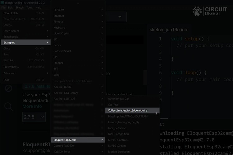Open EdgeImpulse_FOMO_NO_PSRAM example
This screenshot has width=233, height=155.
(132, 117)
